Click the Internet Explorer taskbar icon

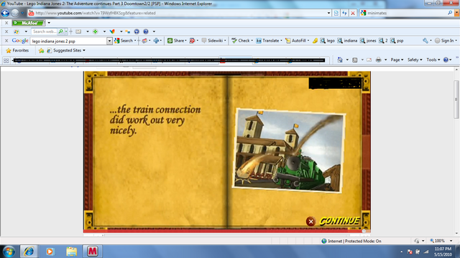coord(29,252)
